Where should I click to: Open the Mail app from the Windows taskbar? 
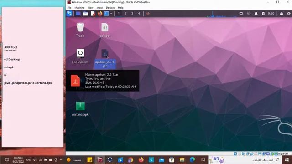click(x=162, y=160)
